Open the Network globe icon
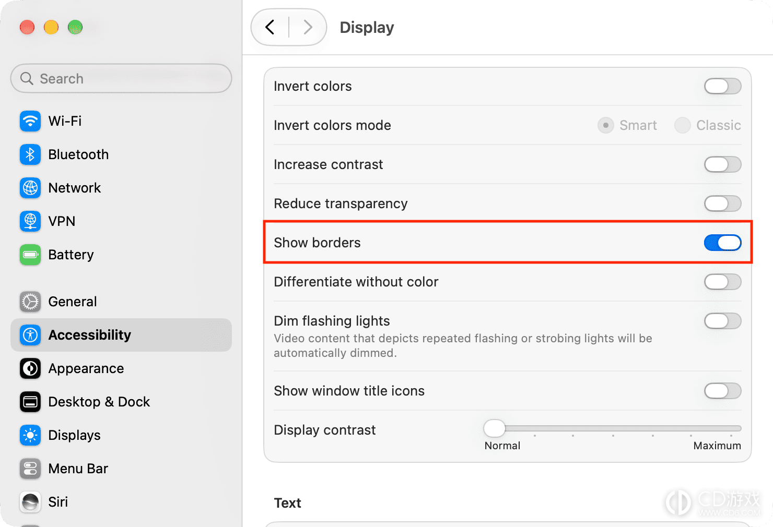773x527 pixels. [x=30, y=188]
